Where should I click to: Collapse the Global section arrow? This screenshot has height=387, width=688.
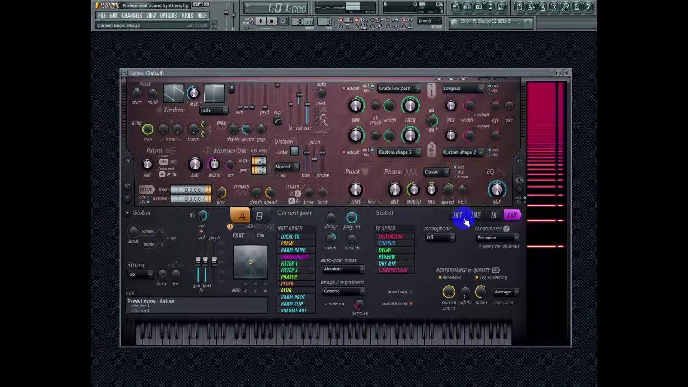(x=127, y=213)
